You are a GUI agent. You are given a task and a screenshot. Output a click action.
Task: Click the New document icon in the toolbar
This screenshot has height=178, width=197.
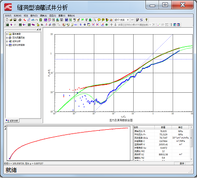(x=7, y=20)
